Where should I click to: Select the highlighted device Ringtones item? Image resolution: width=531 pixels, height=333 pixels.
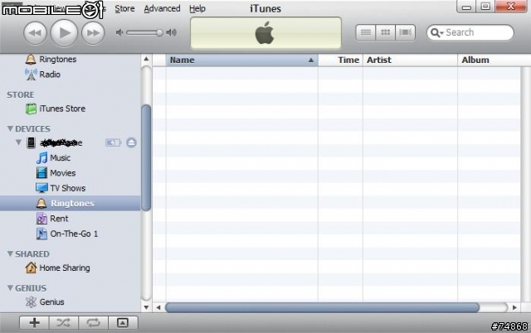point(71,203)
